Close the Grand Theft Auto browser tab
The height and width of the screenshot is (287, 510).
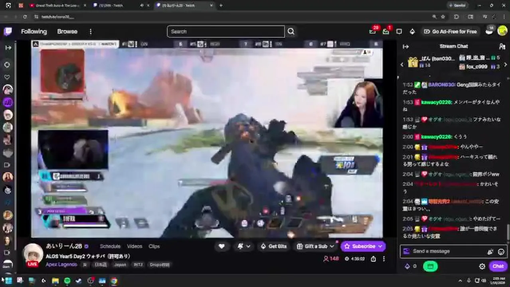coord(85,6)
